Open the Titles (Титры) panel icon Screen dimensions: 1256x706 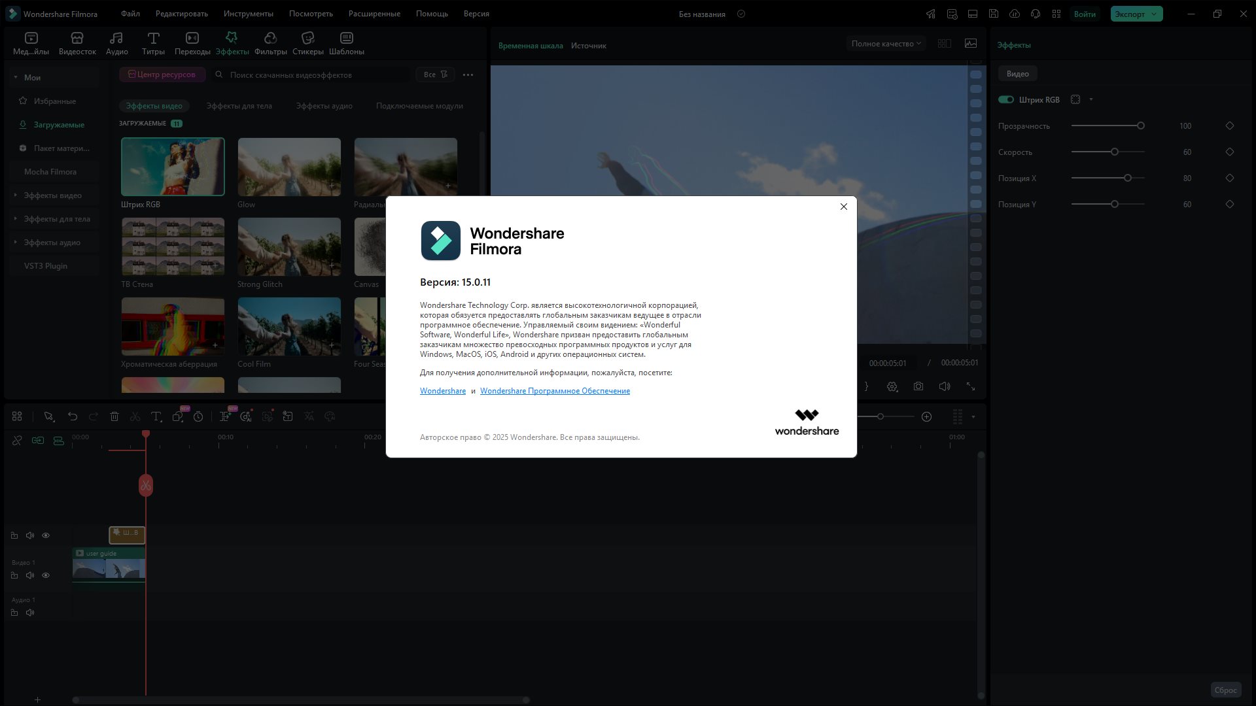pyautogui.click(x=153, y=39)
